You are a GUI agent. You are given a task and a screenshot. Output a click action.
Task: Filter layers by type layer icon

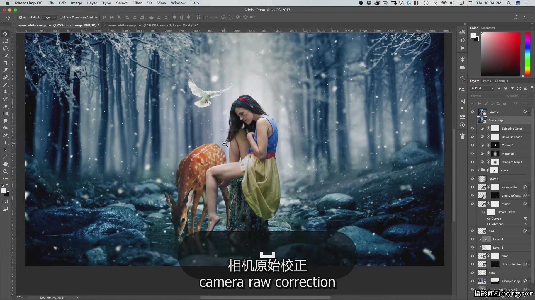[x=512, y=88]
